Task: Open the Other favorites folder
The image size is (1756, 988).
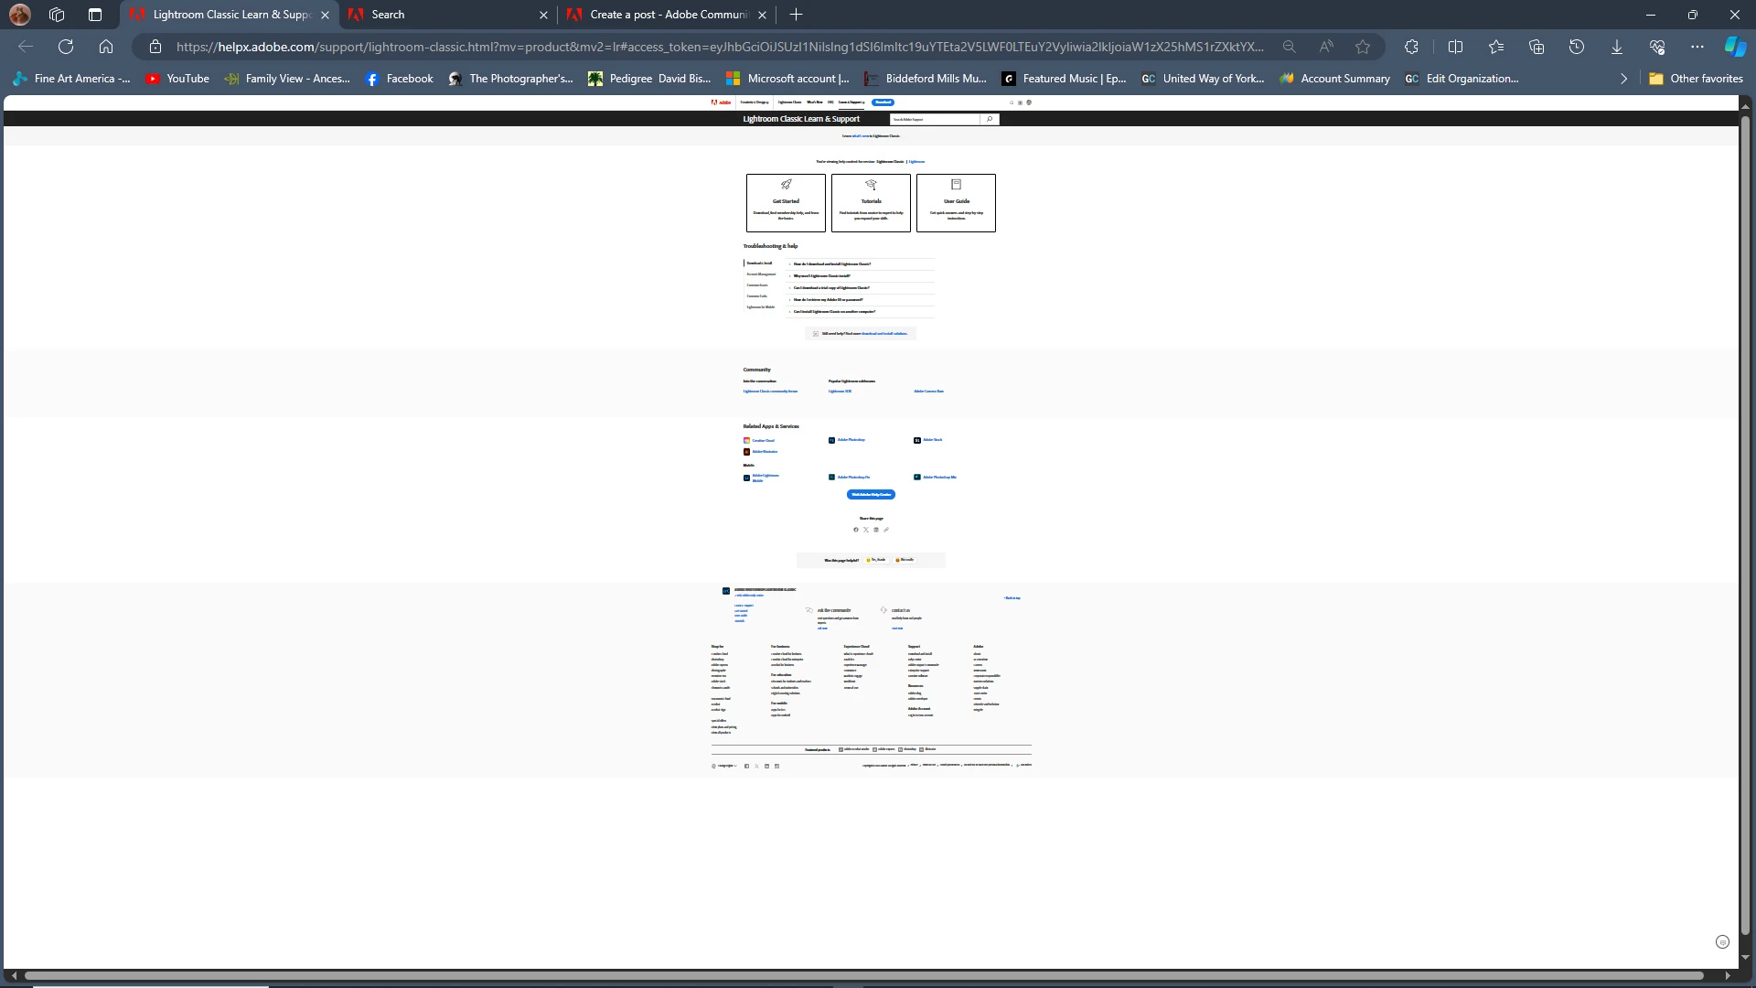Action: click(1696, 79)
